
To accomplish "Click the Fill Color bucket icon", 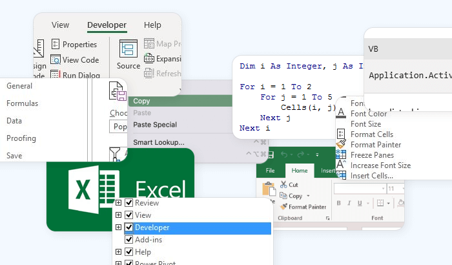I will click(x=401, y=203).
